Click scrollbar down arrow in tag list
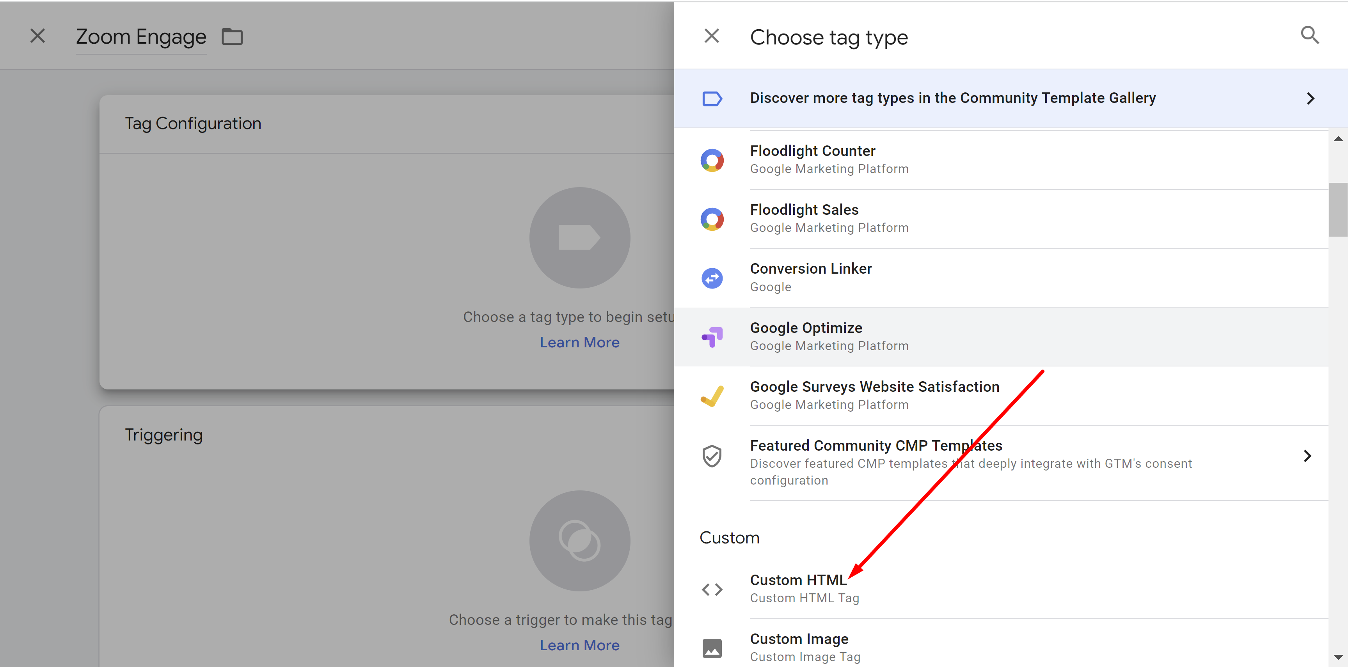 (1338, 657)
